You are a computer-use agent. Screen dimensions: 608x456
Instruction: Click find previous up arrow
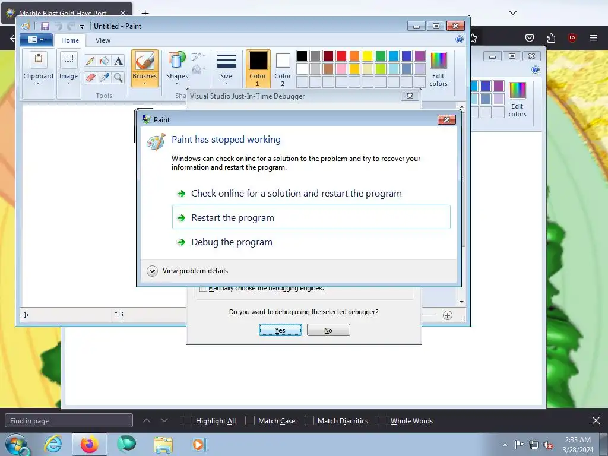click(x=147, y=420)
